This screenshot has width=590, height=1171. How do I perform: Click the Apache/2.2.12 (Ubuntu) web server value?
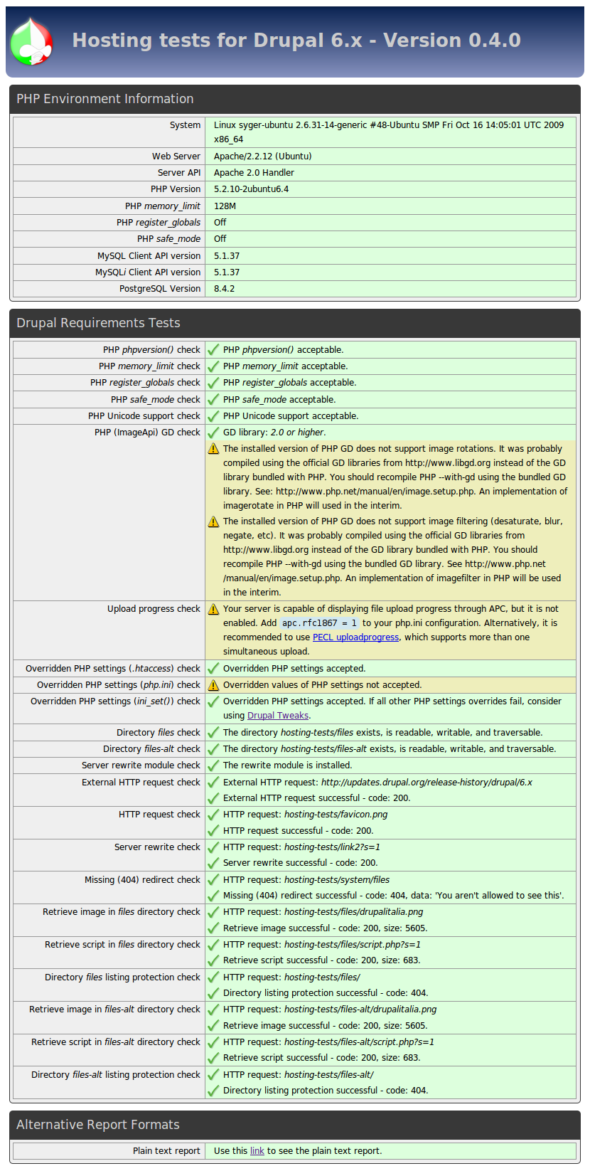(x=263, y=157)
